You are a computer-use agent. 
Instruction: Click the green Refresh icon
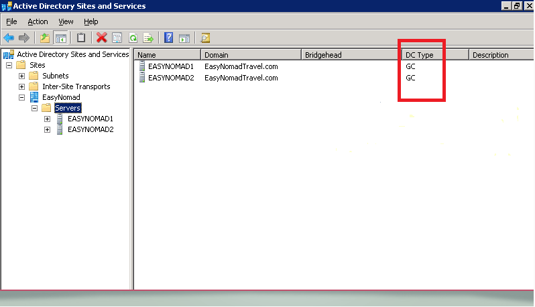133,38
